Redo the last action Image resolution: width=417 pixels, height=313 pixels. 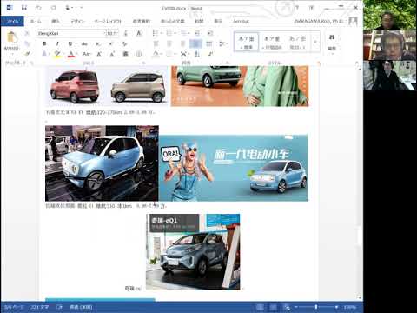pyautogui.click(x=53, y=8)
